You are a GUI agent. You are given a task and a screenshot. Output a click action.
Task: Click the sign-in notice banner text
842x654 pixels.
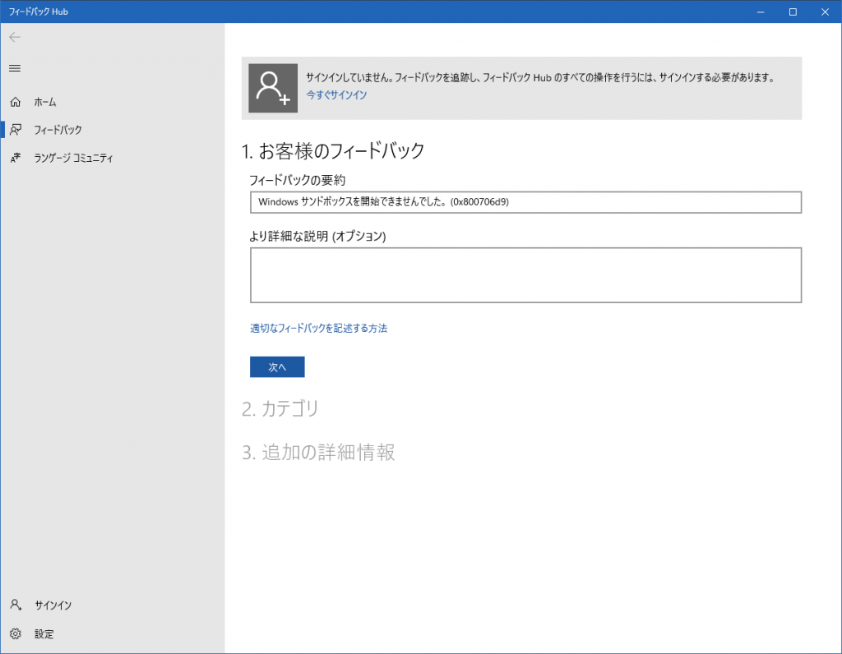click(539, 78)
